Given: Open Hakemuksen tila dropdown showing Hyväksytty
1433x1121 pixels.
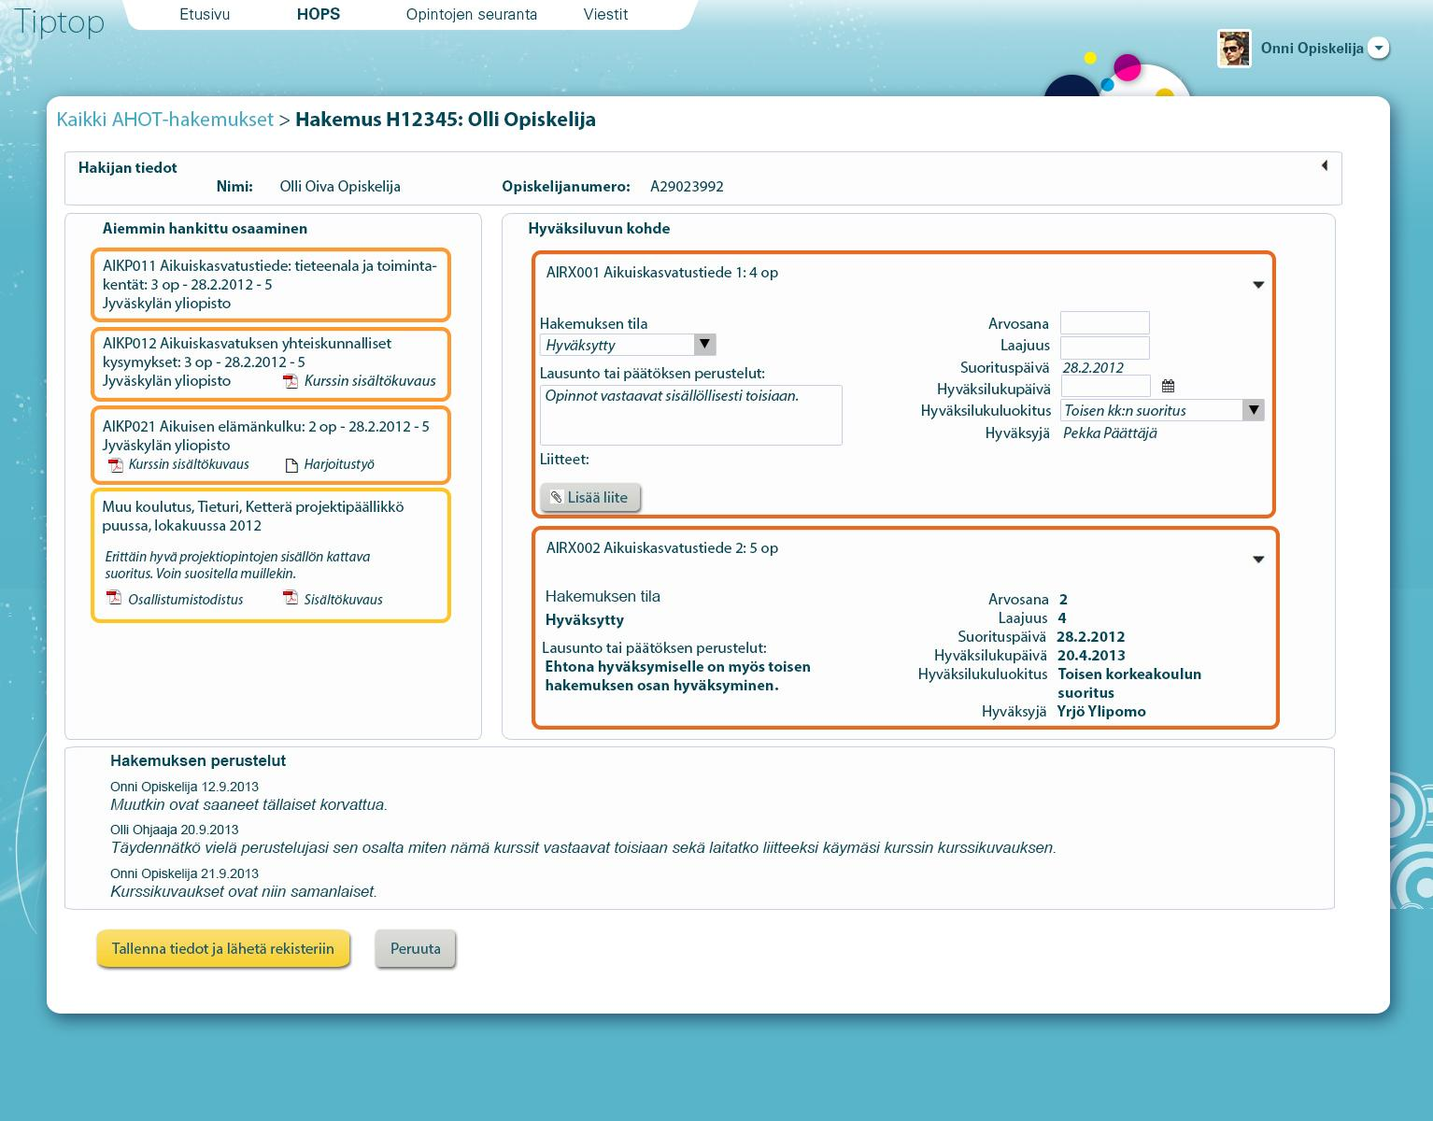Looking at the screenshot, I should pyautogui.click(x=628, y=345).
